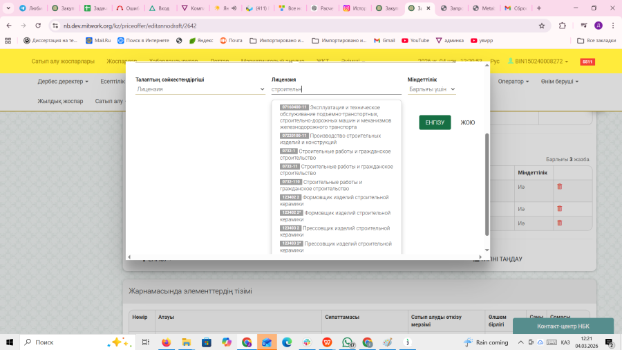Pick license 123403 2 Прессовщик изделий строительной керамики
Viewport: 622px width, 350px height.
click(336, 231)
